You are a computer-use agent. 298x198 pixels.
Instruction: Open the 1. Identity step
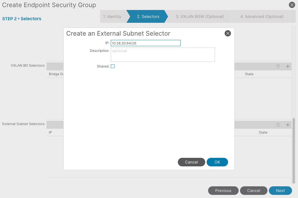pyautogui.click(x=113, y=17)
